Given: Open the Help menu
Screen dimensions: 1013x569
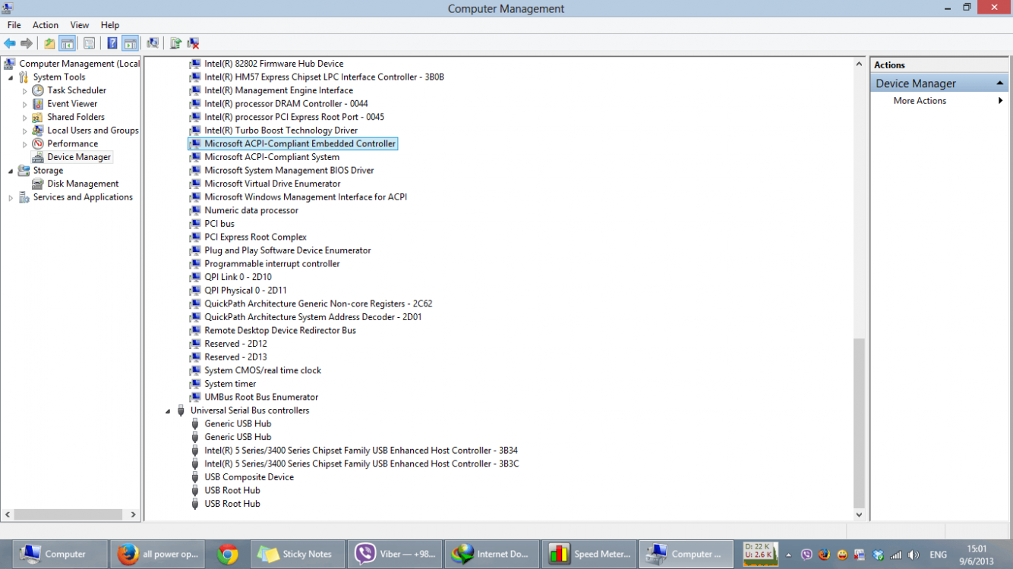Looking at the screenshot, I should [x=110, y=25].
